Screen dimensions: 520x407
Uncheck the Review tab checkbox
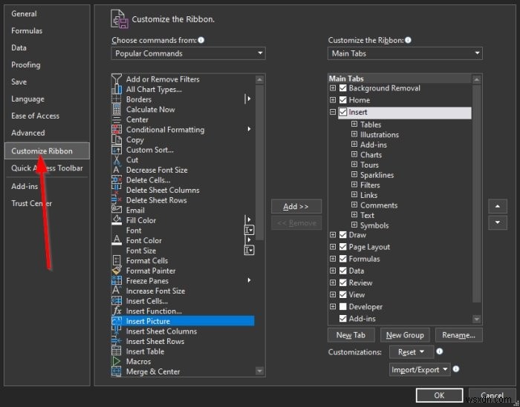[343, 282]
